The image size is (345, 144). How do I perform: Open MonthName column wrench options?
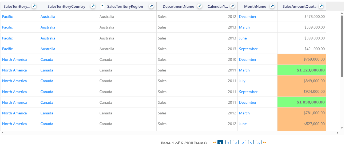click(x=272, y=6)
